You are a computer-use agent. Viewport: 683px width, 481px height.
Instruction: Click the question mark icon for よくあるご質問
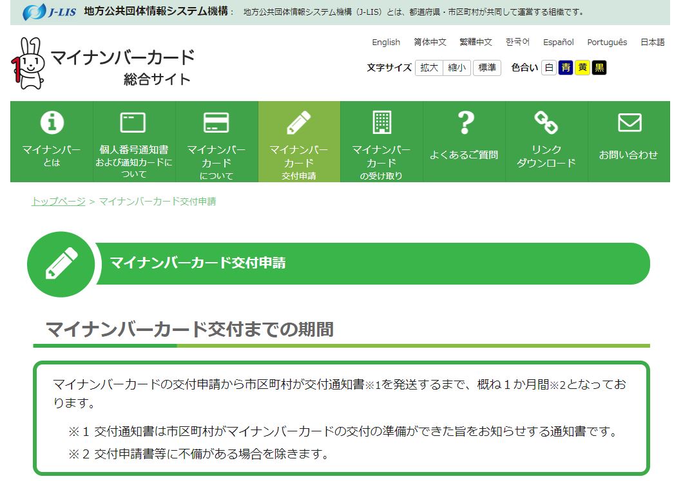tap(465, 122)
